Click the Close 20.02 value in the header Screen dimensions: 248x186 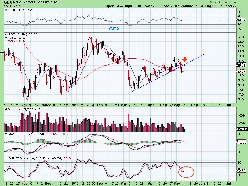[x=169, y=6]
